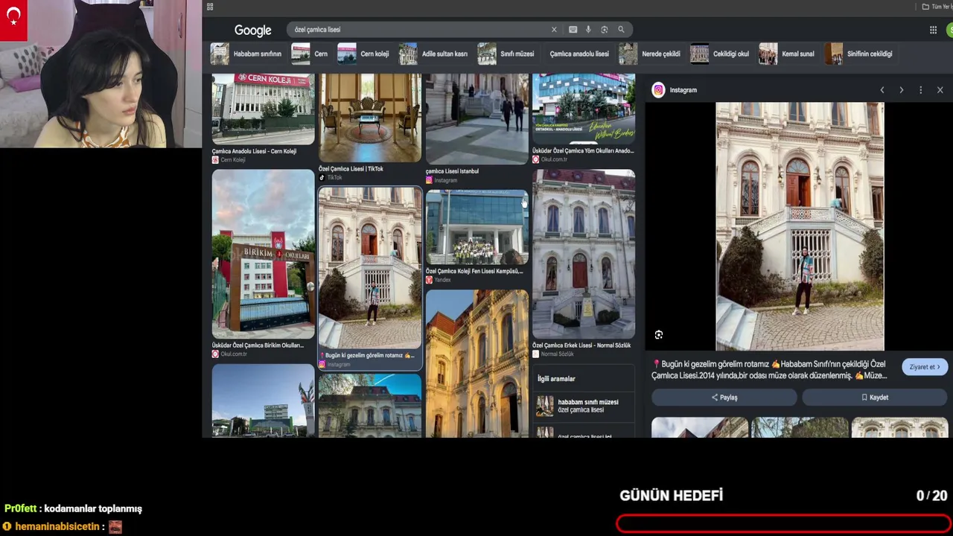This screenshot has width=953, height=536.
Task: Click the Yandex source label
Action: point(443,280)
